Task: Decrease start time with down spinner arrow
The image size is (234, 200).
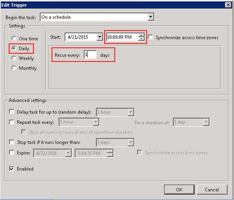Action: click(141, 39)
